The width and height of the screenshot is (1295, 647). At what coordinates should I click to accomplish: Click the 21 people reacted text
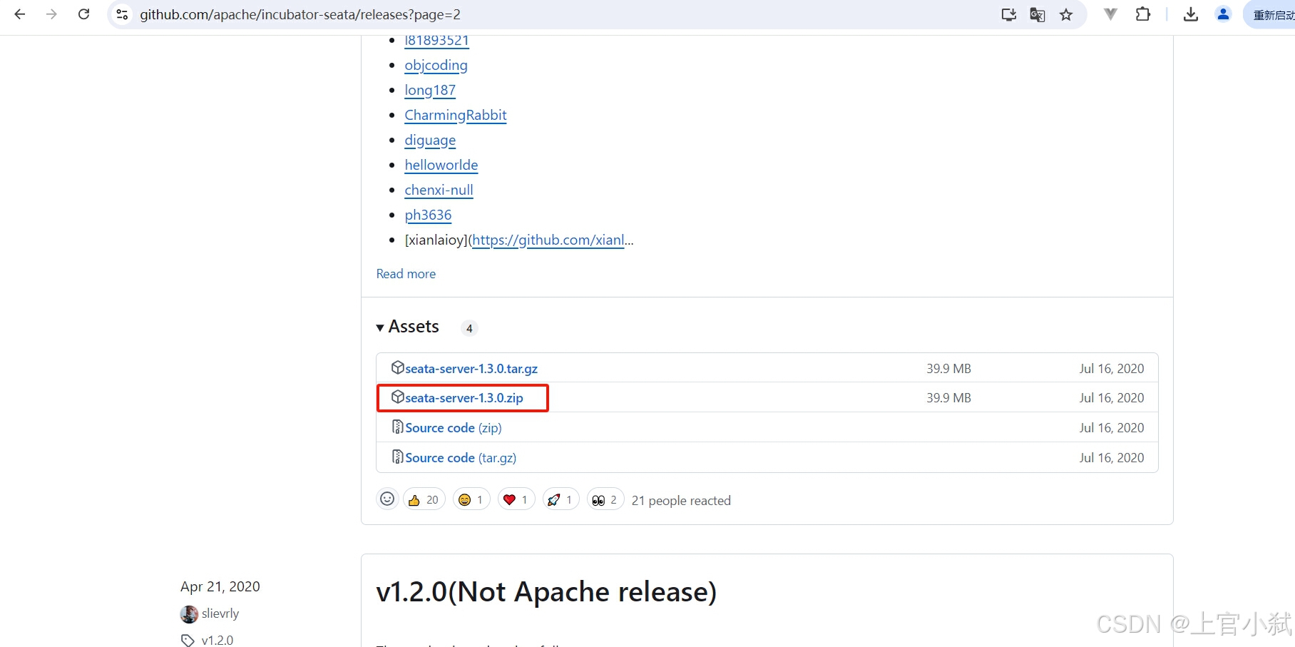click(x=681, y=501)
